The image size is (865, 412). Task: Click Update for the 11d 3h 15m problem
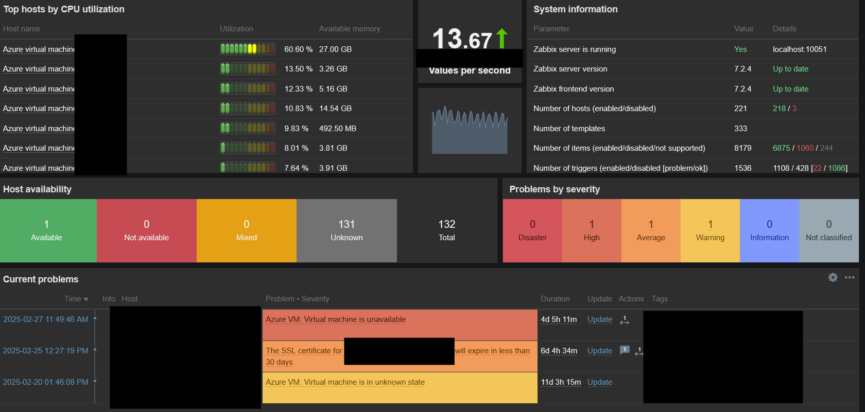(600, 382)
